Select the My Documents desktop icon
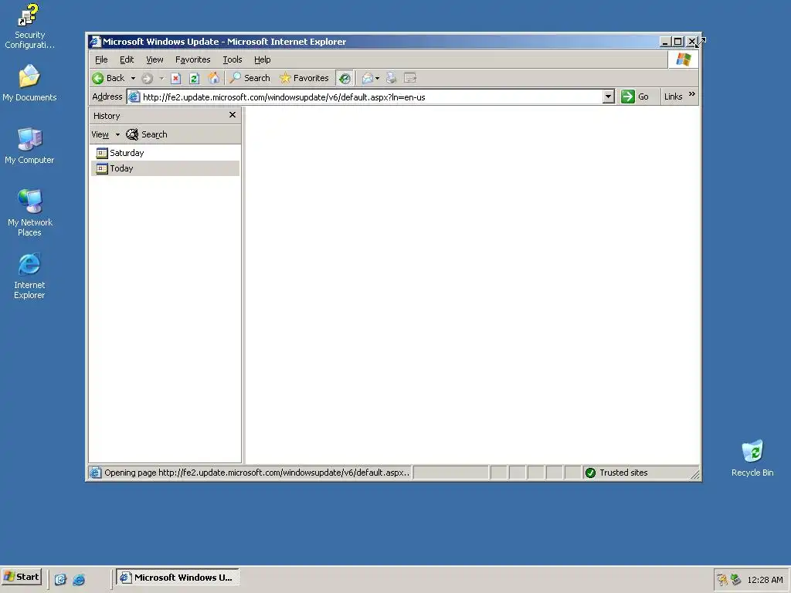Viewport: 791px width, 593px height. [x=29, y=83]
